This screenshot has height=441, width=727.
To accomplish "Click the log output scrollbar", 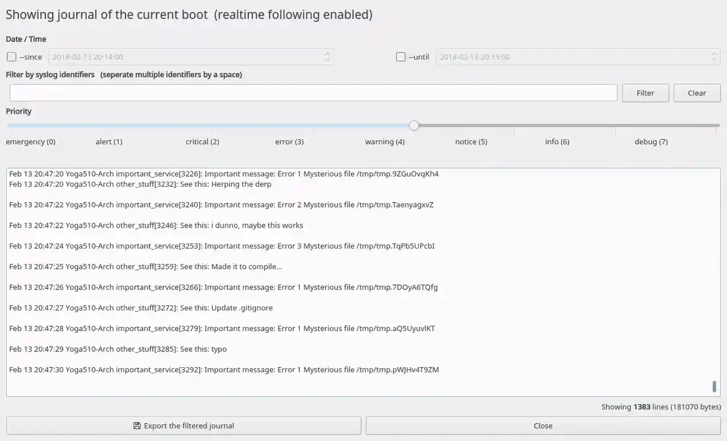I will [714, 386].
